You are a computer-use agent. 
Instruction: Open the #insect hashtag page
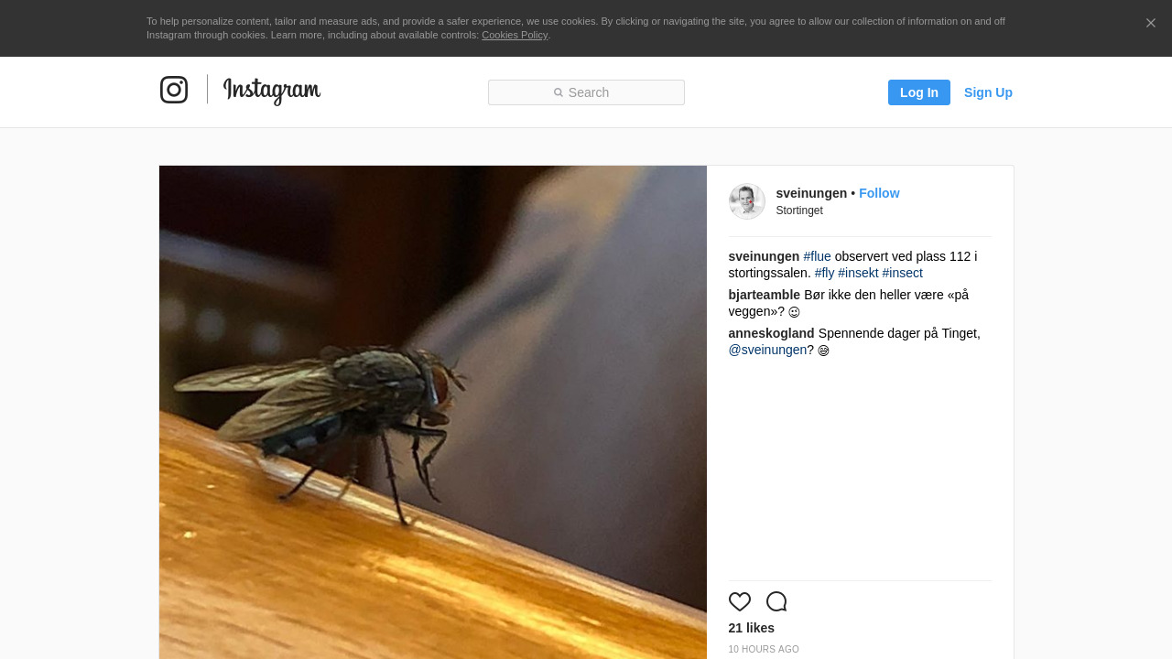(x=902, y=273)
